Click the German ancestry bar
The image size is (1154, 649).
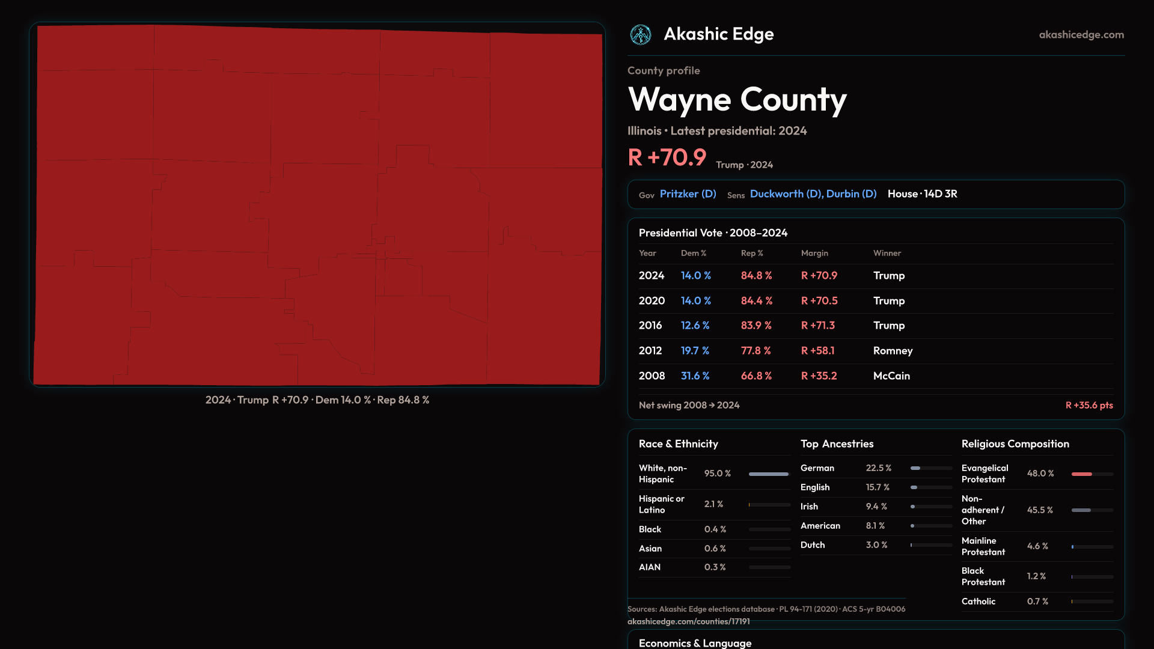[x=915, y=468]
